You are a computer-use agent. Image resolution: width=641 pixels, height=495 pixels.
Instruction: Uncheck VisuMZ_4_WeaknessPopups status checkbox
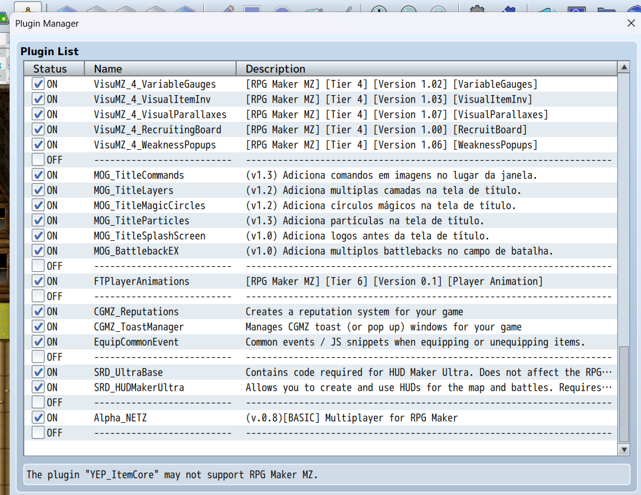(38, 144)
